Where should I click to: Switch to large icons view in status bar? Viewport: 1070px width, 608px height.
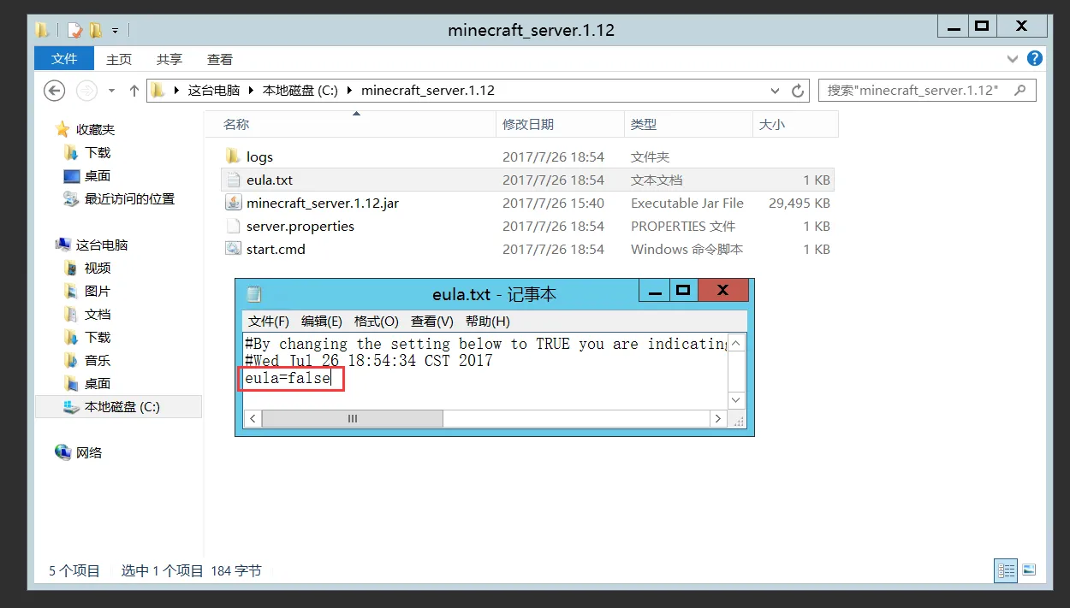pyautogui.click(x=1029, y=570)
